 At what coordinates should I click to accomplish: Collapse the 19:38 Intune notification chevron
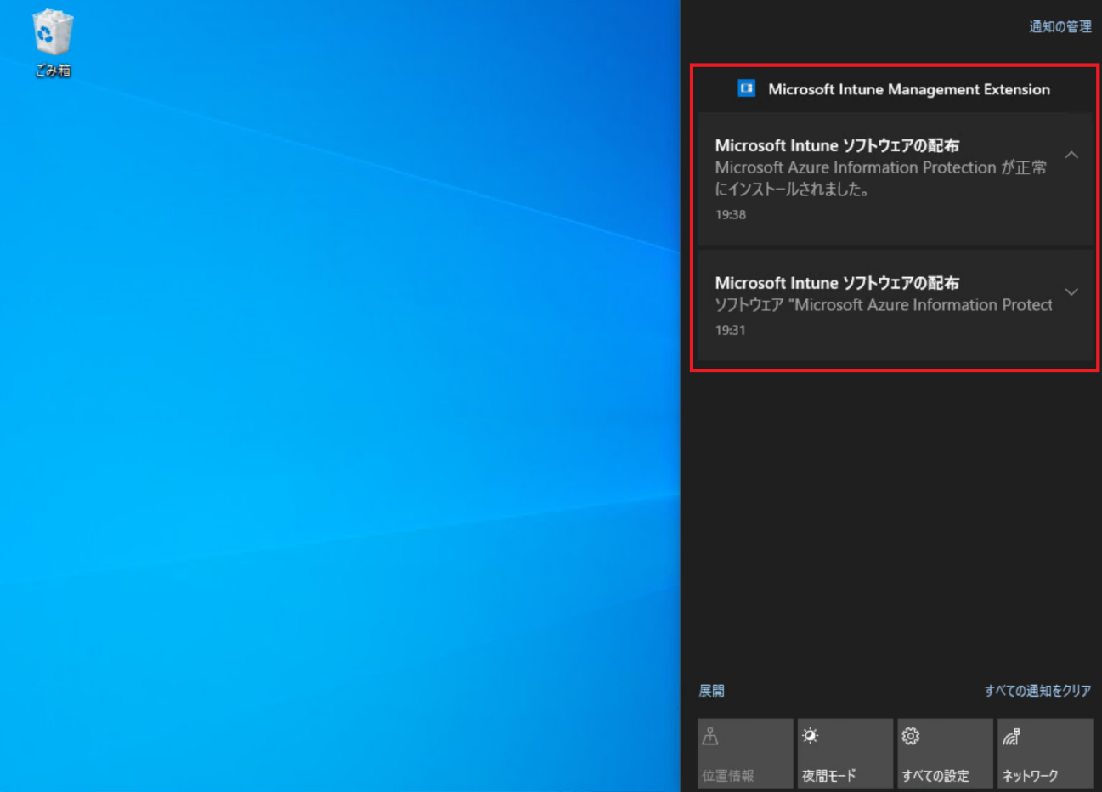(1071, 156)
